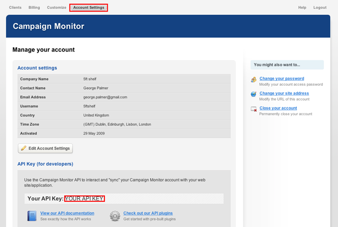
Task: Switch to the Customize tab
Action: coord(56,8)
